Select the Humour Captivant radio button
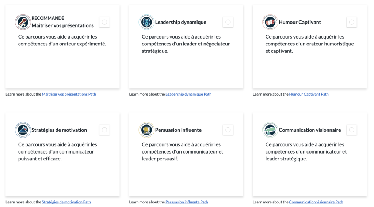Image resolution: width=374 pixels, height=207 pixels. click(352, 22)
